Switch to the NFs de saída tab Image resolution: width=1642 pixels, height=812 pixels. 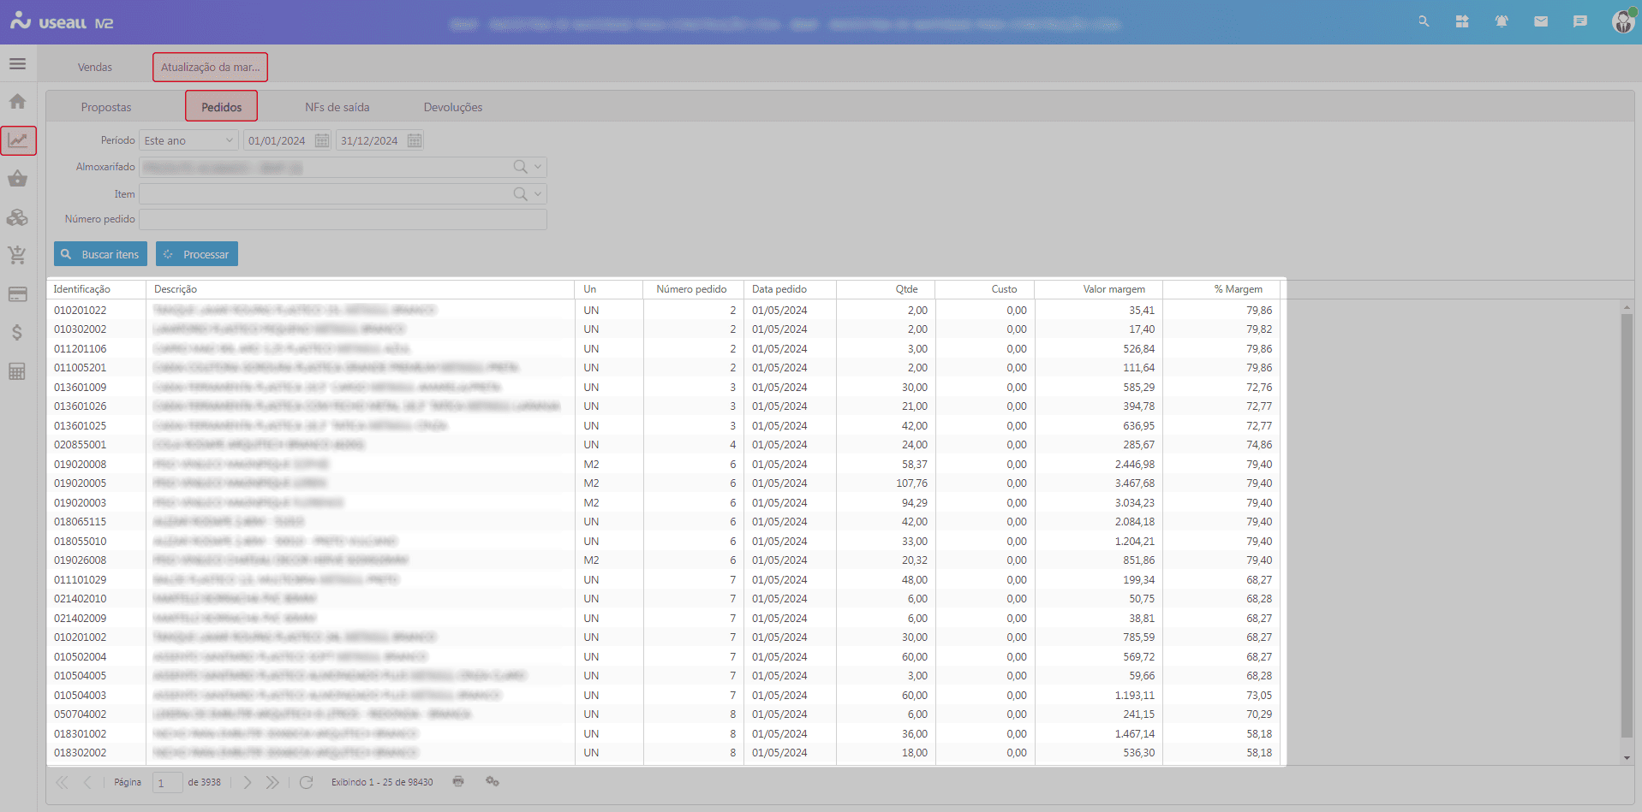point(337,107)
